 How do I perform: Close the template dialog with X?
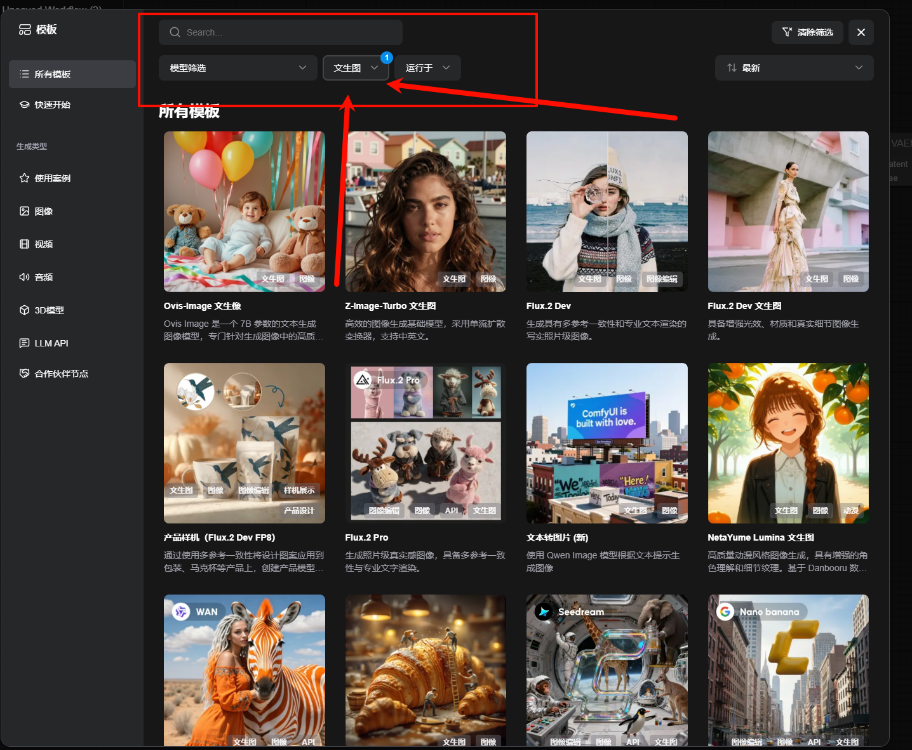coord(861,32)
